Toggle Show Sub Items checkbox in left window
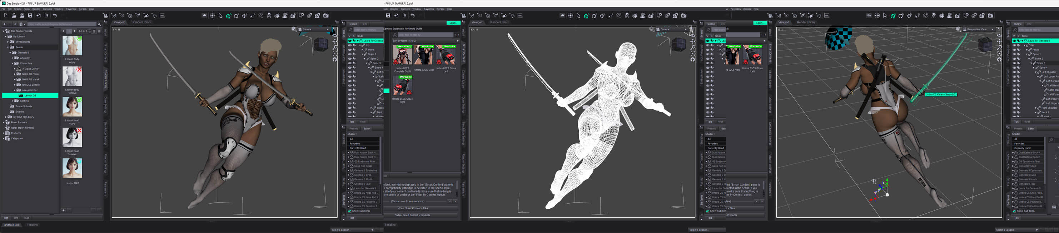This screenshot has height=233, width=1059. coord(350,211)
